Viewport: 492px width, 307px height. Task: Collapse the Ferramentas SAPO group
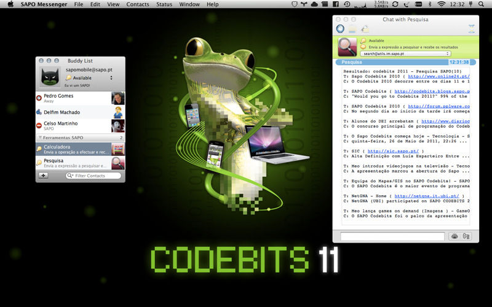[x=40, y=138]
